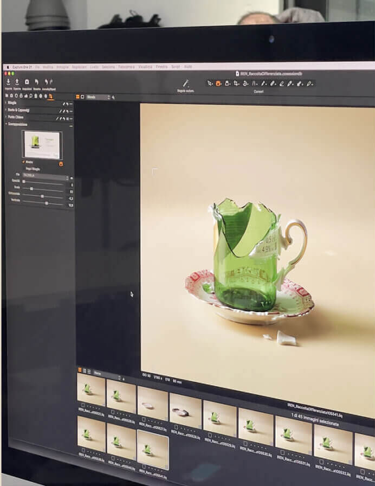Toggle the eye icon beside File field
This screenshot has width=375, height=486.
point(72,178)
